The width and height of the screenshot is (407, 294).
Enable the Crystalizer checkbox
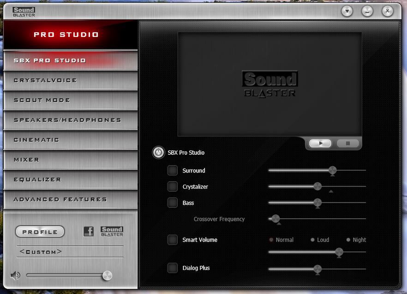(x=173, y=186)
